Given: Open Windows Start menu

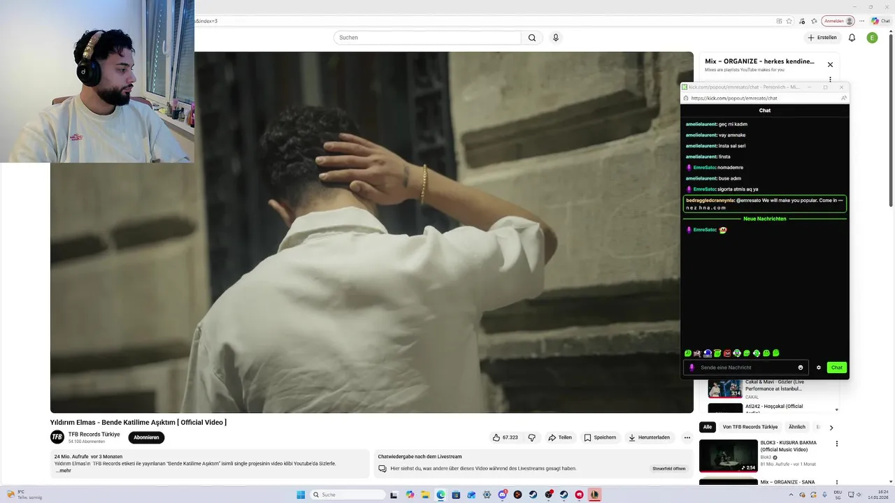Looking at the screenshot, I should click(x=301, y=495).
